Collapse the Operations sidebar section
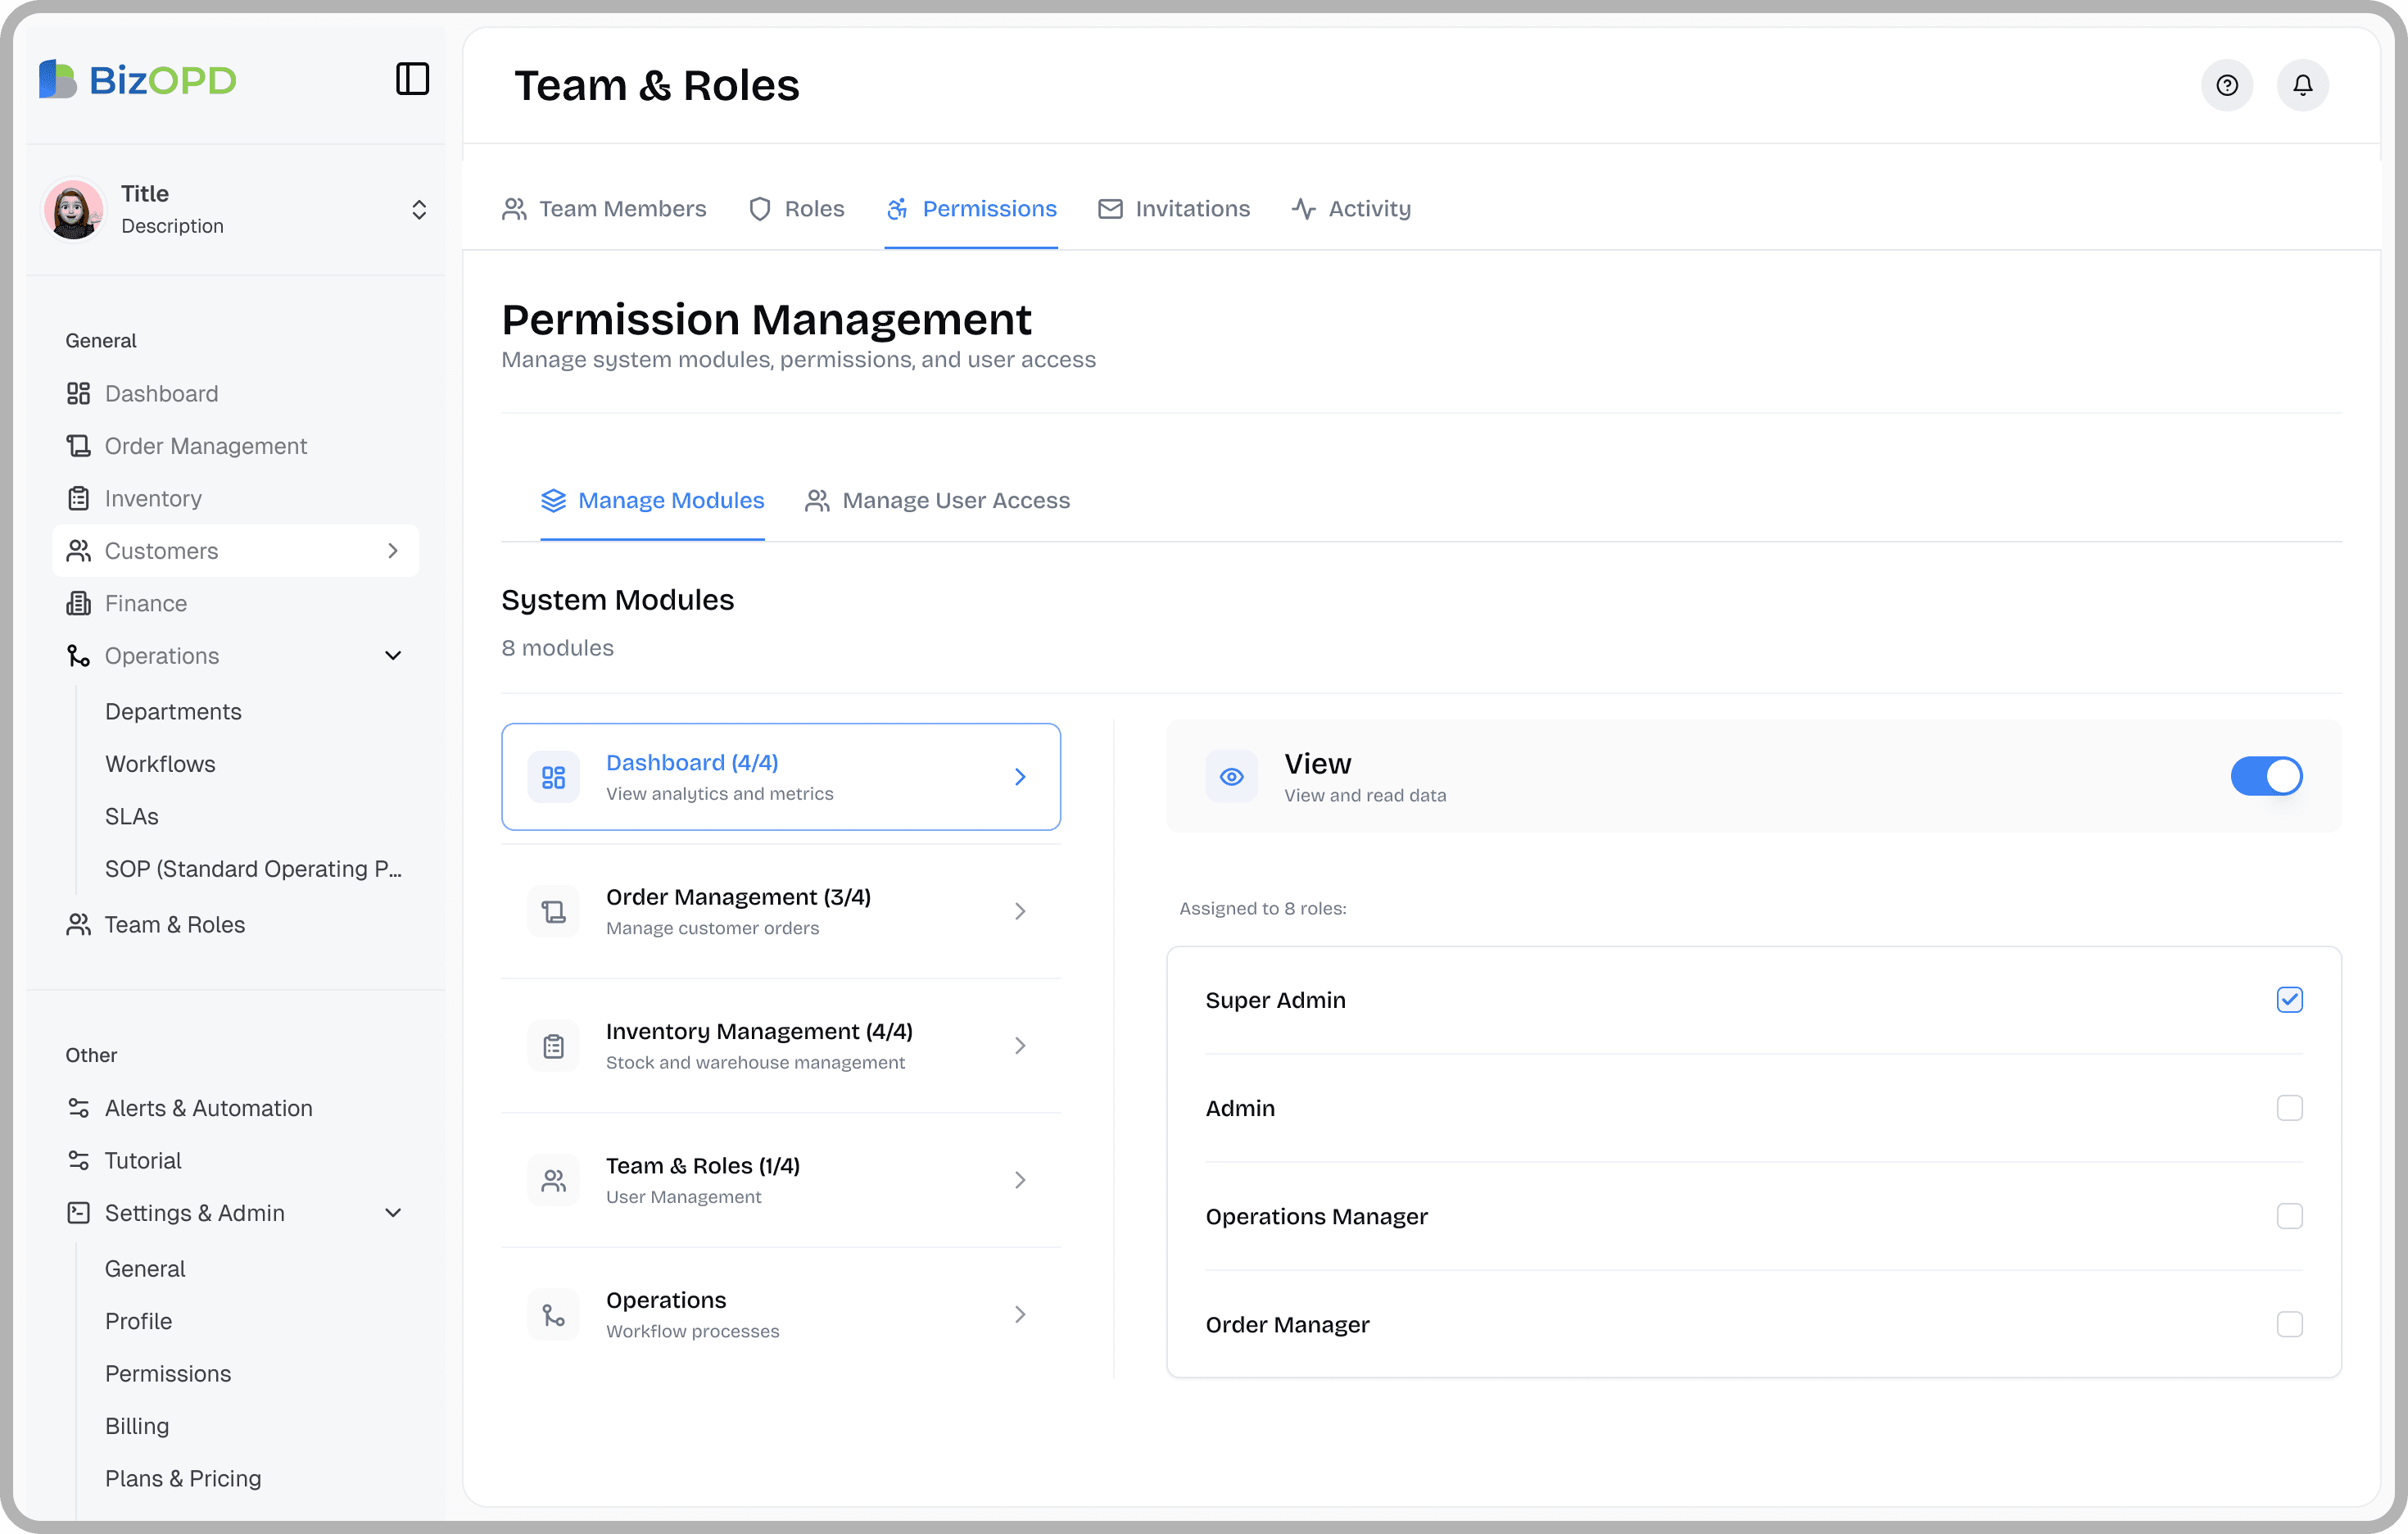This screenshot has height=1534, width=2408. click(x=393, y=656)
